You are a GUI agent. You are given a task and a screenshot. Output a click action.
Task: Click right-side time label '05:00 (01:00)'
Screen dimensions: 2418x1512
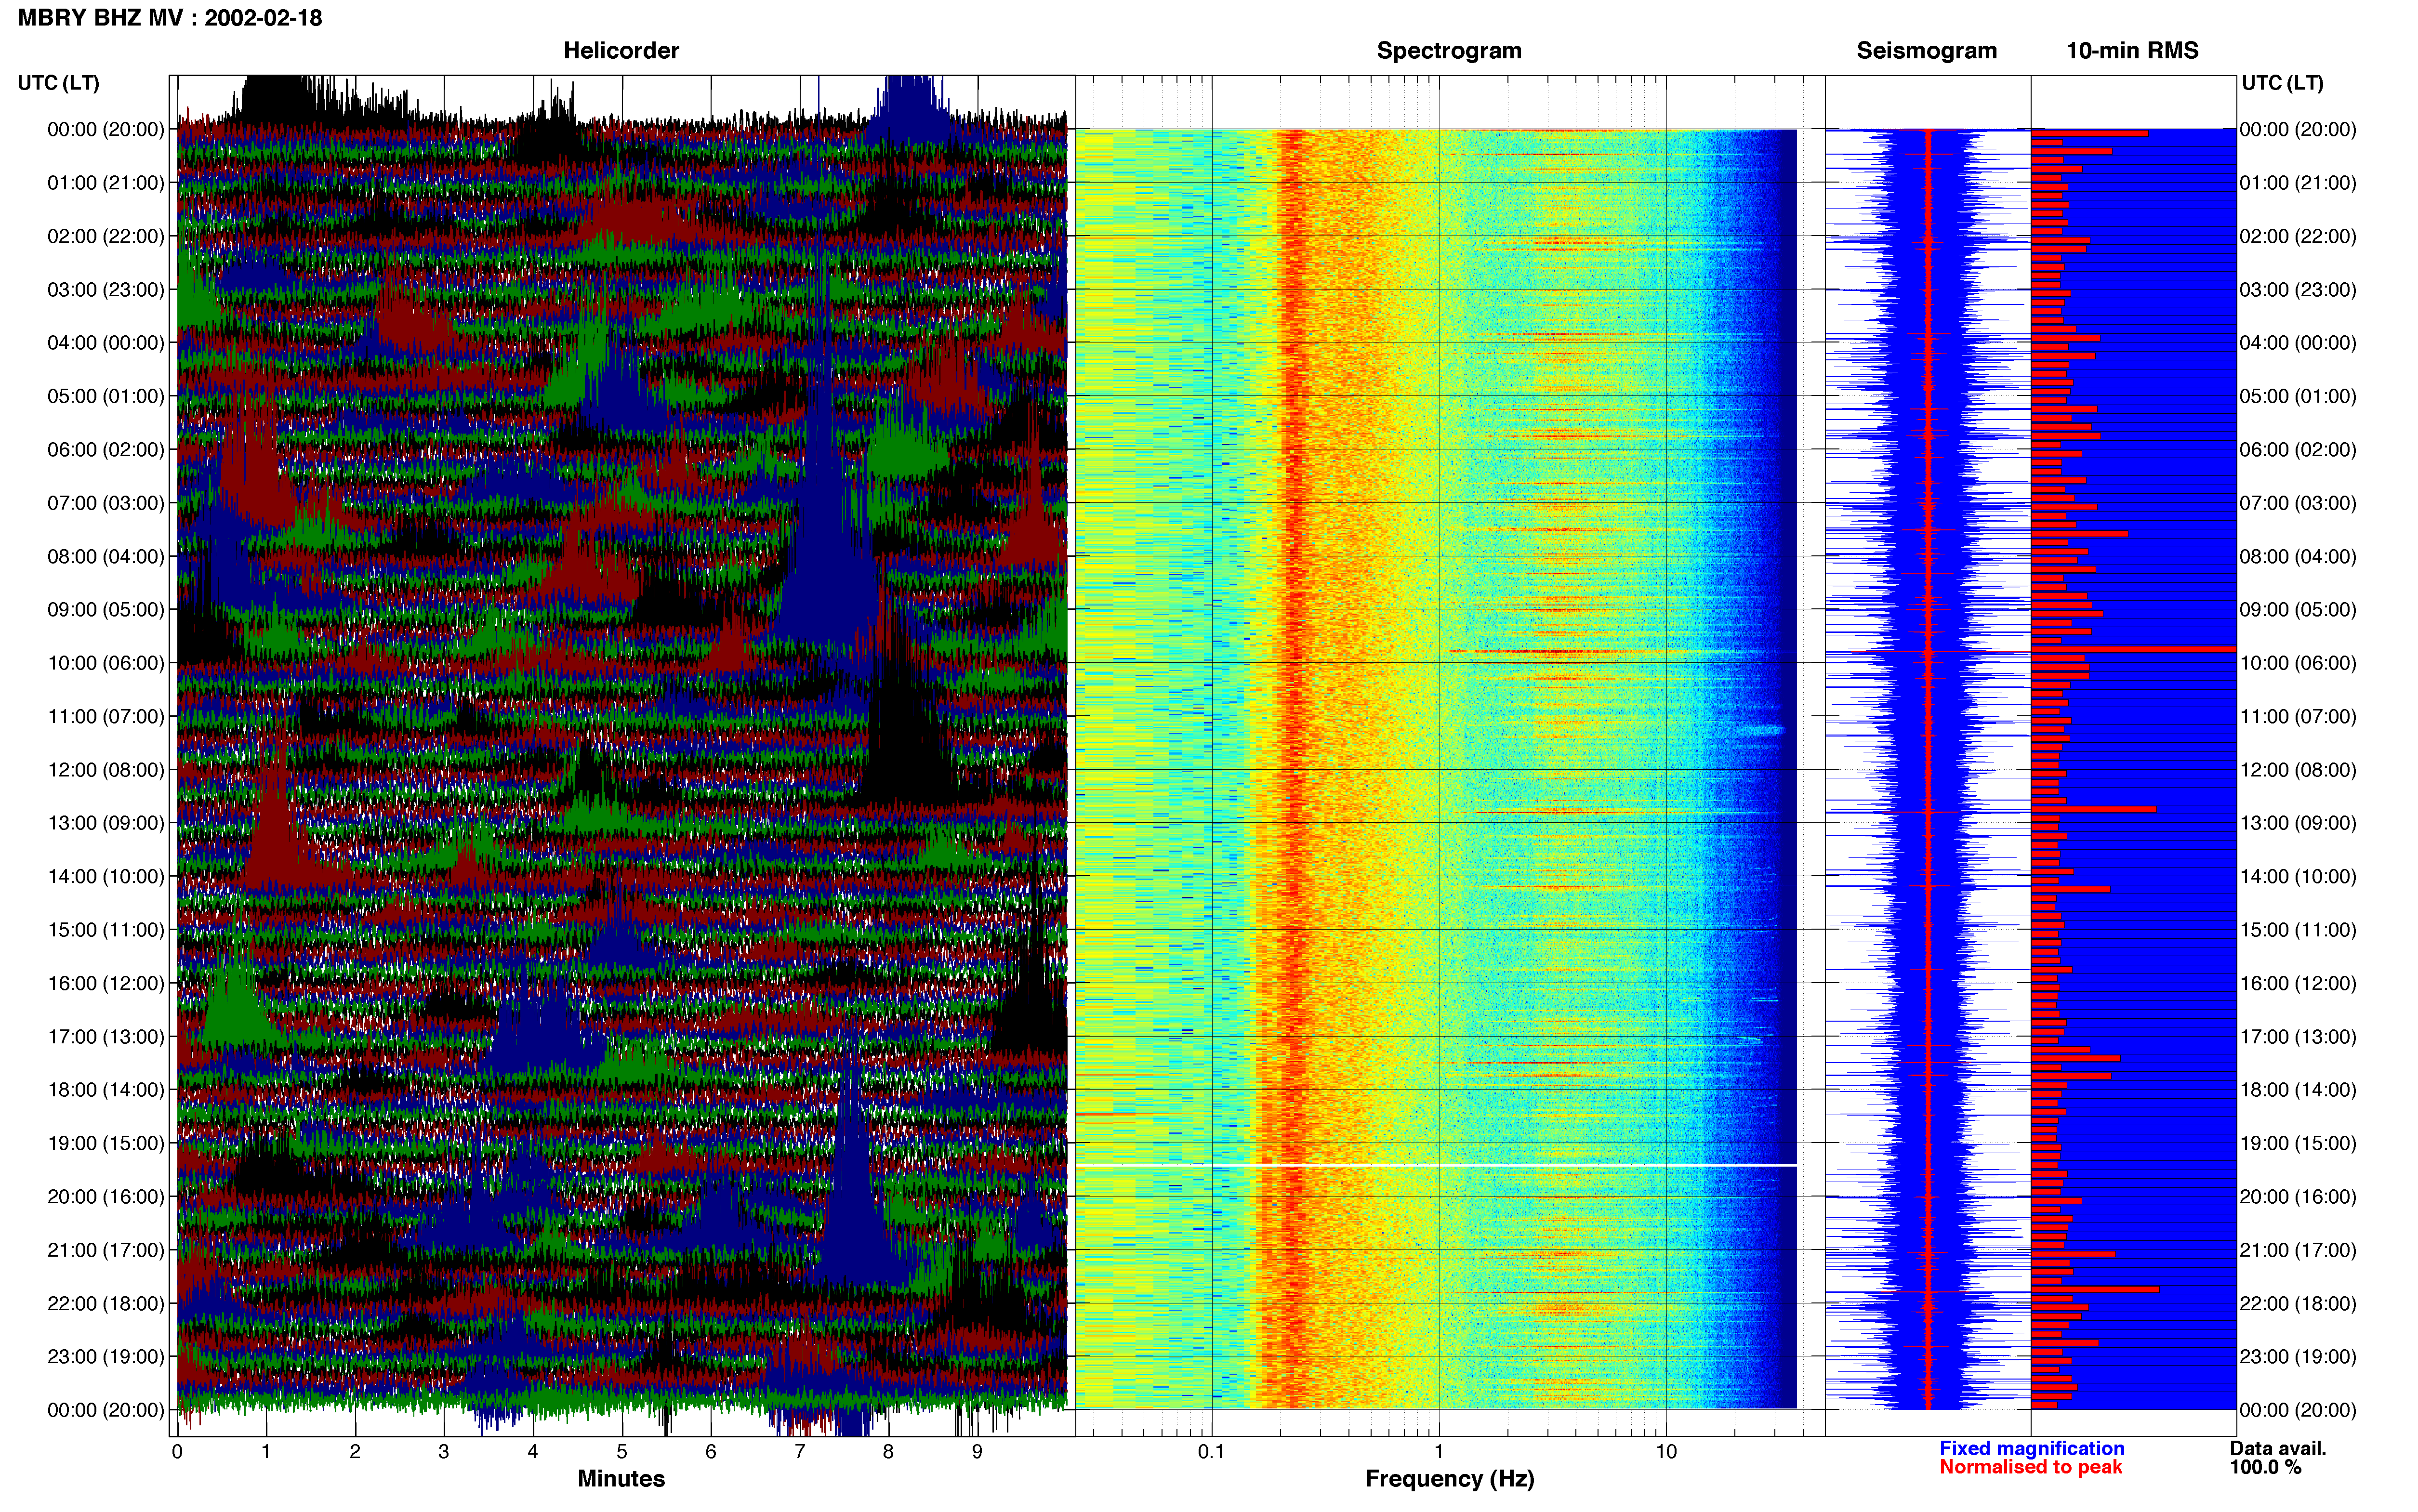tap(2298, 396)
